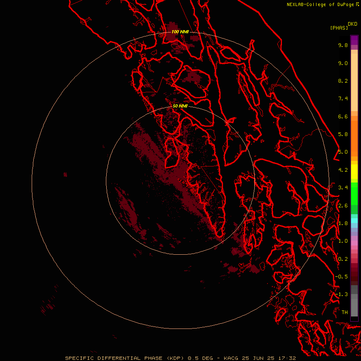The width and height of the screenshot is (361, 361).
Task: Click the 6.6 scale value
Action: (x=343, y=116)
